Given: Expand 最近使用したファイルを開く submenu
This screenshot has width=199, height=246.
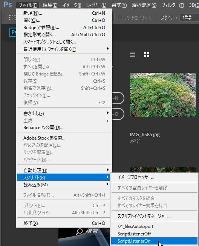Looking at the screenshot, I should 64,49.
